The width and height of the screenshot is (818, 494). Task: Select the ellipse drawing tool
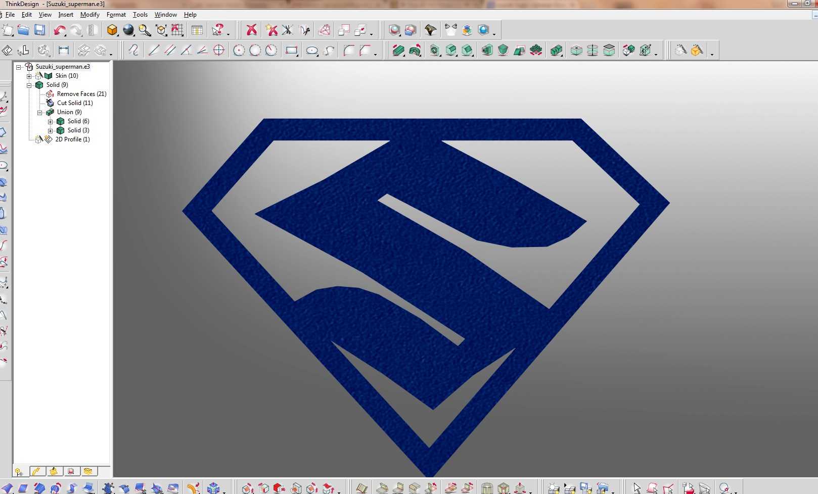[312, 50]
